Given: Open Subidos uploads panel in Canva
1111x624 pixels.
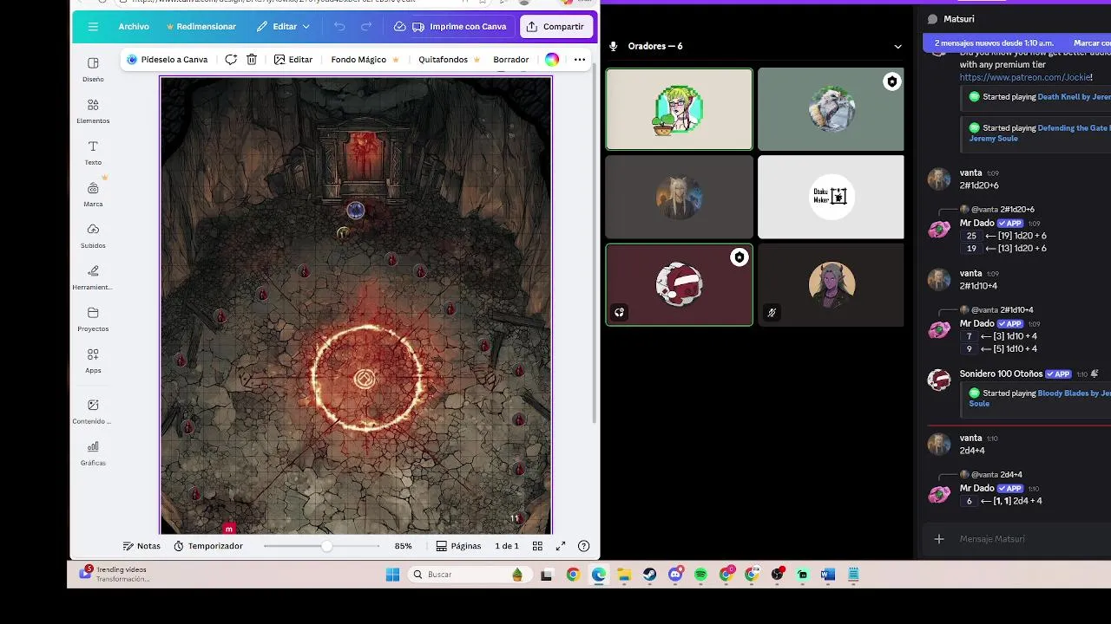Looking at the screenshot, I should click(93, 236).
